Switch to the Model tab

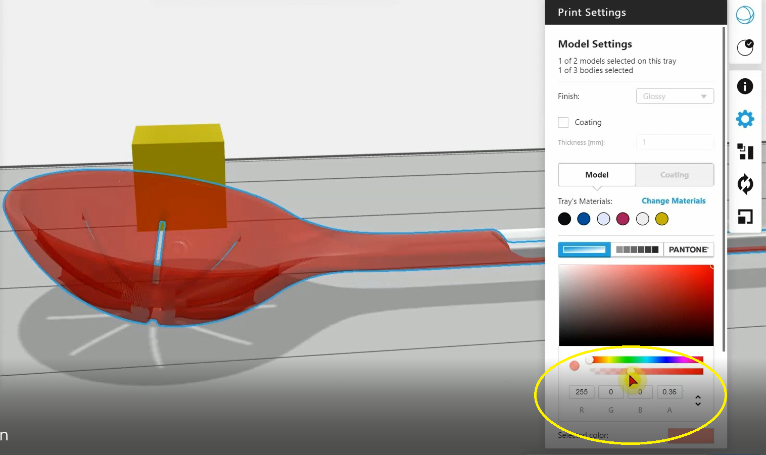tap(597, 175)
